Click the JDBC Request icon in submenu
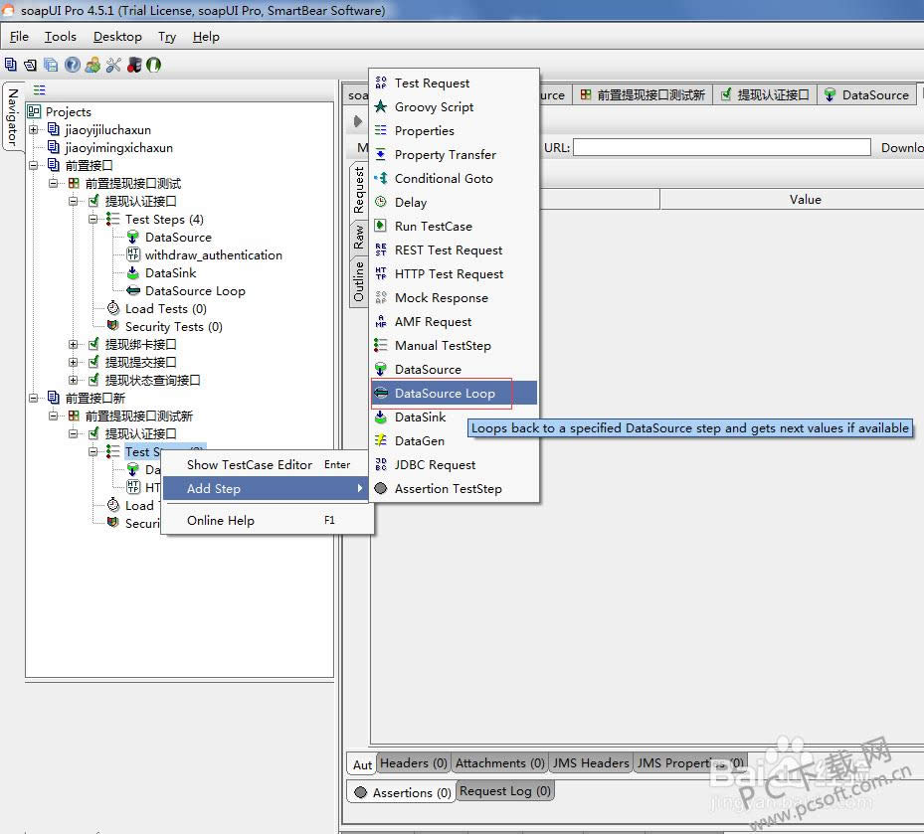The height and width of the screenshot is (834, 924). 380,465
